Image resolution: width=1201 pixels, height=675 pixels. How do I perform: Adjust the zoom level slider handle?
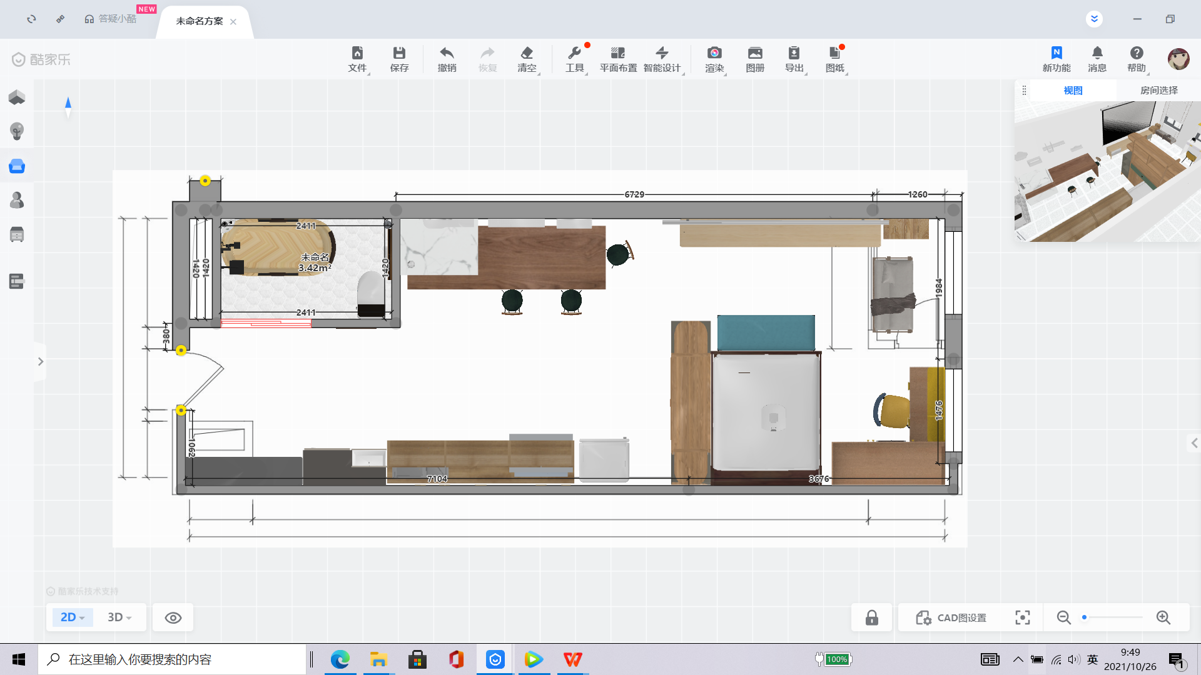tap(1084, 617)
